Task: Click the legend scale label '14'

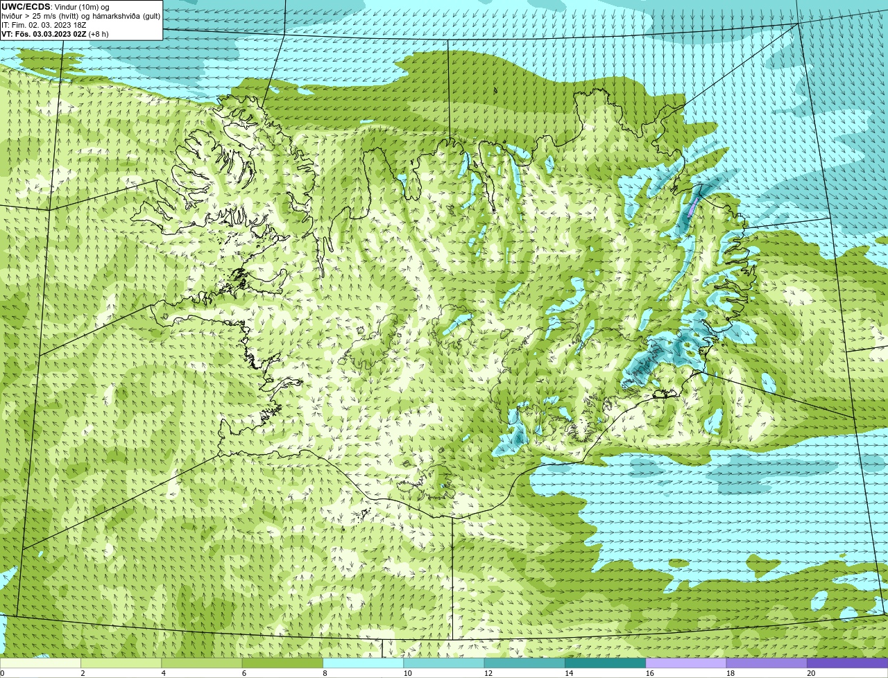Action: tap(569, 673)
